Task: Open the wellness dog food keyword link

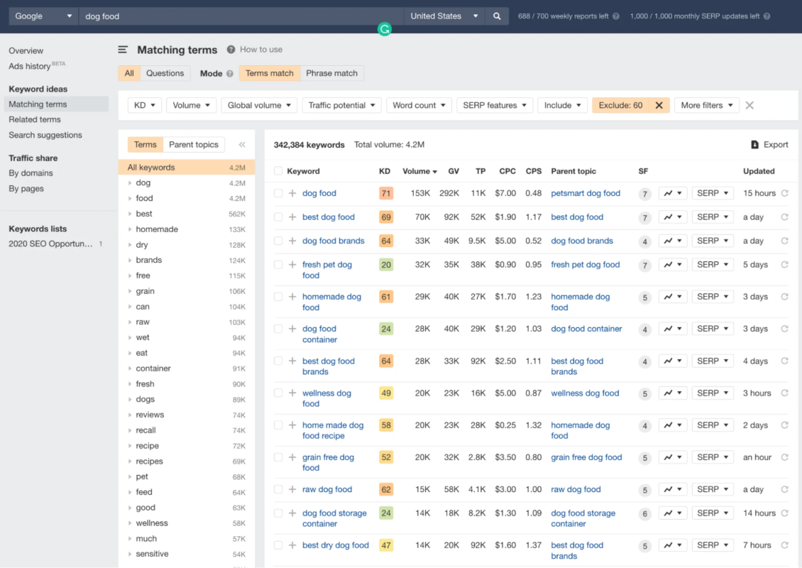Action: (326, 398)
